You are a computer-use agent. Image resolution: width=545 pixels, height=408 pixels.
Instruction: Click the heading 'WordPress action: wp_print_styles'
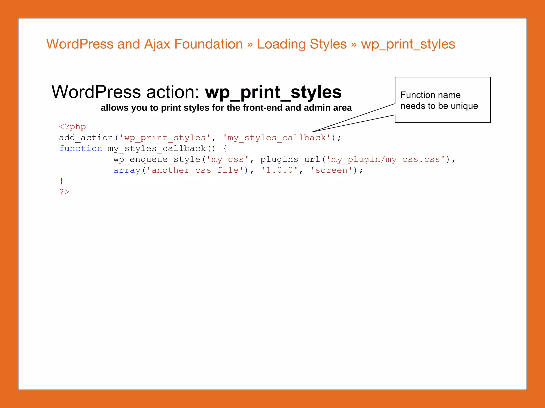196,92
